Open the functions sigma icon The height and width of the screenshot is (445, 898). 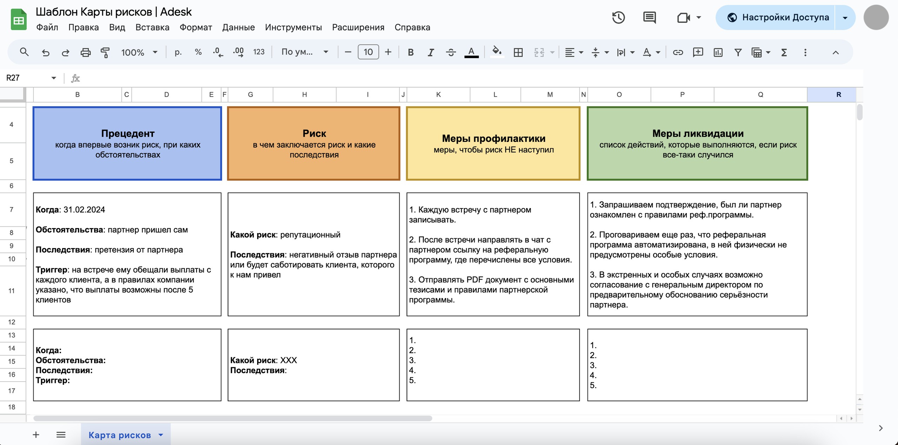tap(784, 52)
